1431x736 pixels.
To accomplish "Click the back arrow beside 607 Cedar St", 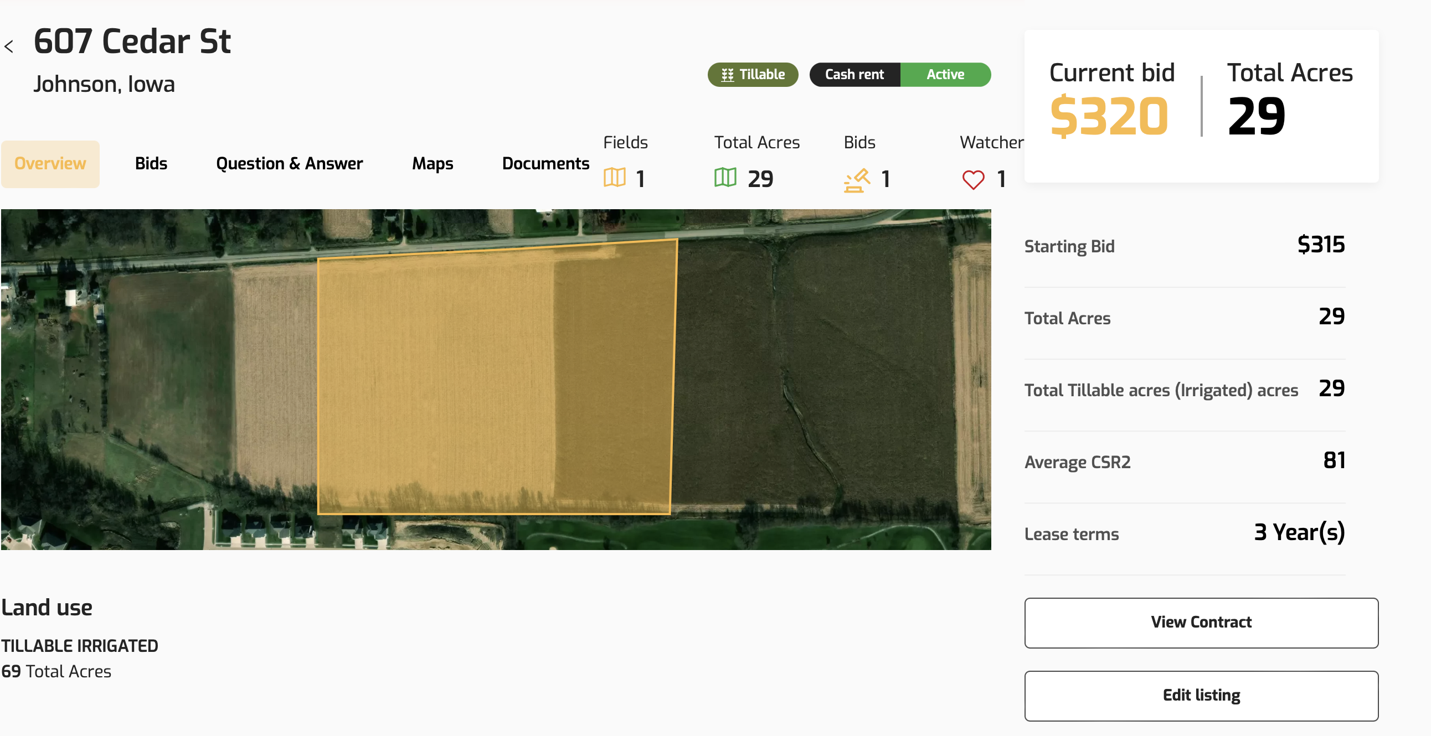I will coord(9,46).
